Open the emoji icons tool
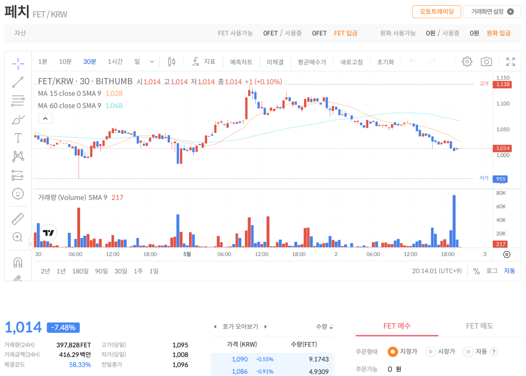 tap(18, 194)
